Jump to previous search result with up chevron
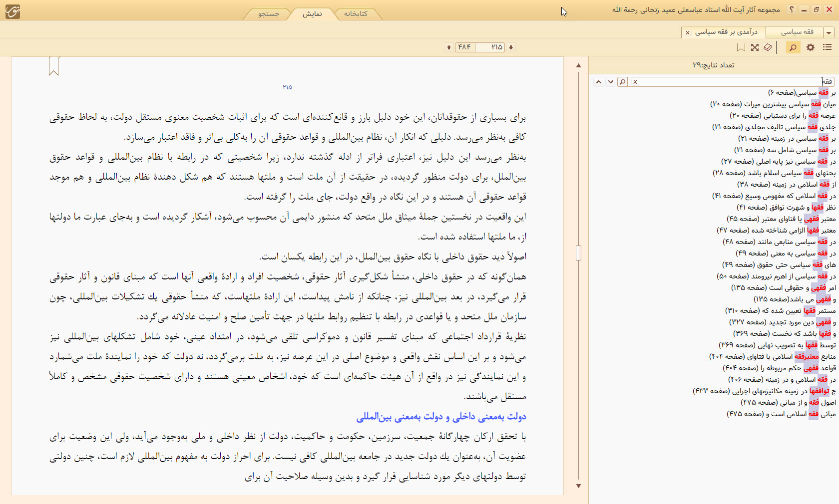Viewport: 839px width, 504px height. pos(599,82)
